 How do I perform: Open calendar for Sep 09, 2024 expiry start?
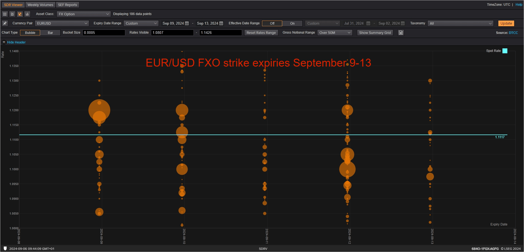[187, 24]
